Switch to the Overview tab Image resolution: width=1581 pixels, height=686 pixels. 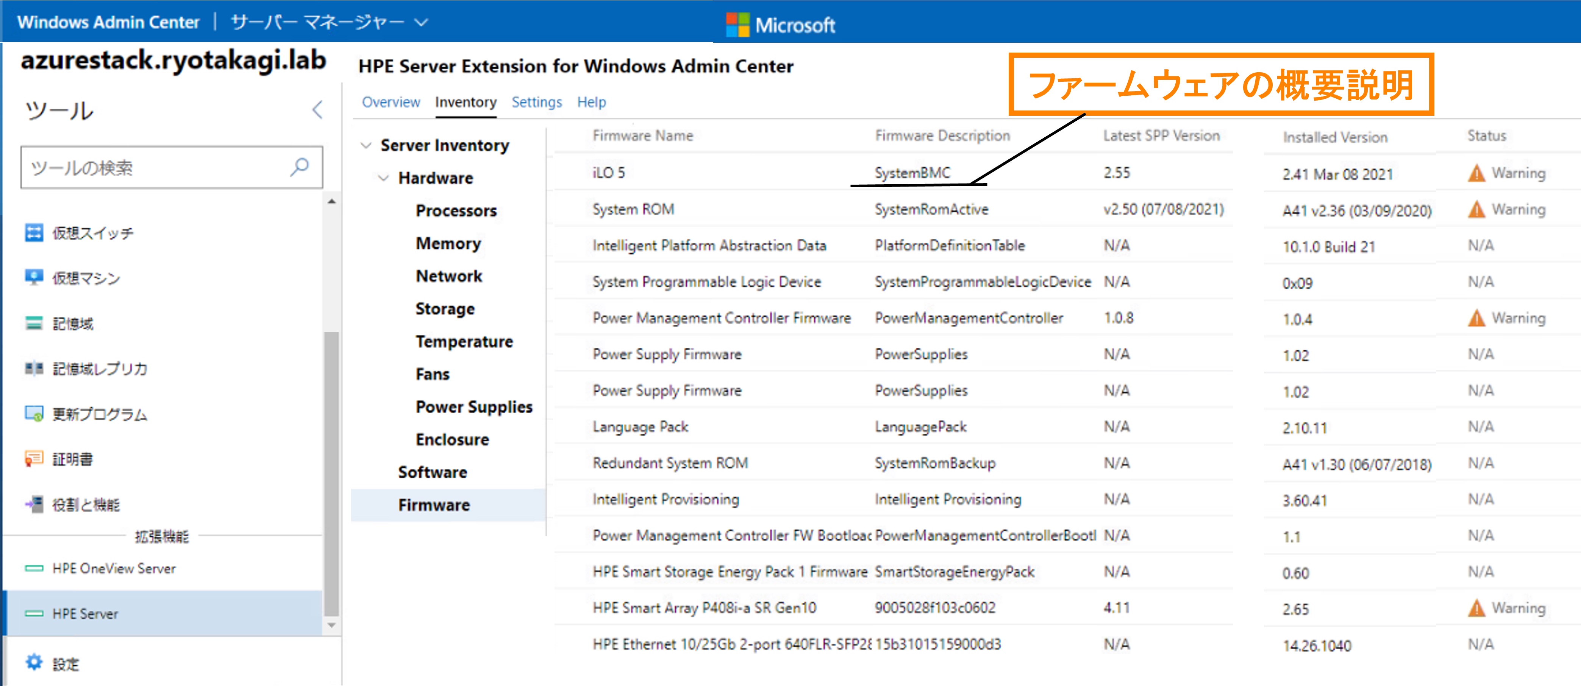click(391, 102)
